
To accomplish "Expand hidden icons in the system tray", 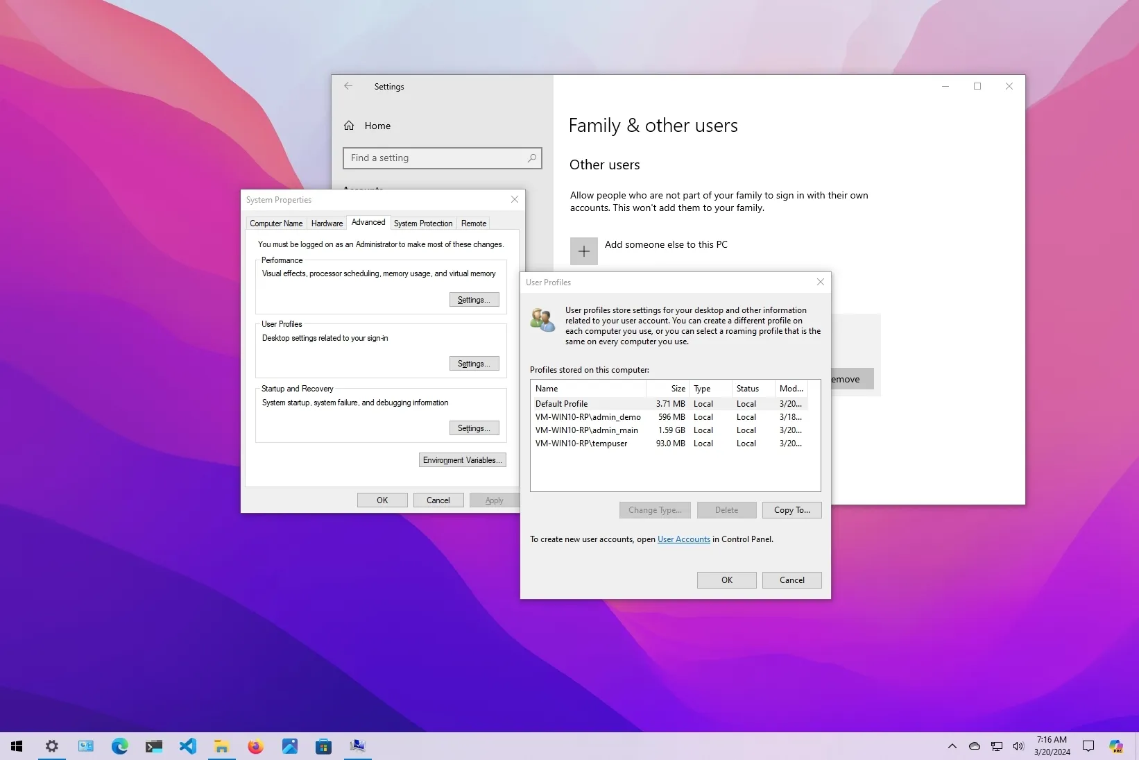I will (951, 746).
